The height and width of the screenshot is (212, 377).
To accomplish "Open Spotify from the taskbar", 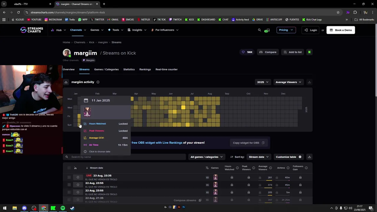I will (x=63, y=208).
